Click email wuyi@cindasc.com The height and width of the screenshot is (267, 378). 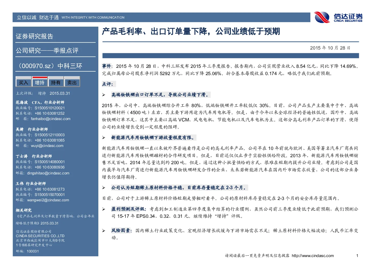pos(47,146)
